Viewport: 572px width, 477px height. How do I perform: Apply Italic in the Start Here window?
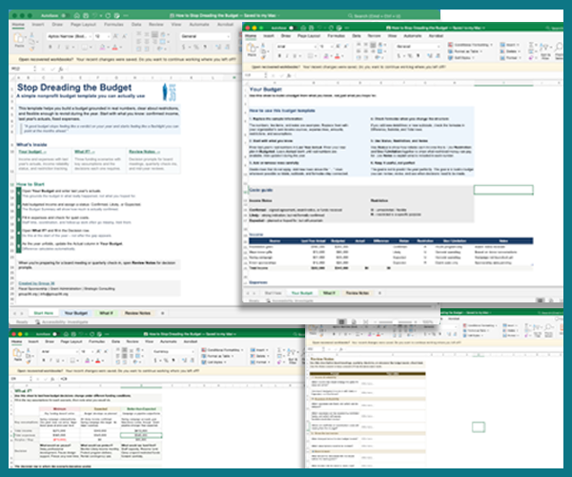[x=59, y=47]
